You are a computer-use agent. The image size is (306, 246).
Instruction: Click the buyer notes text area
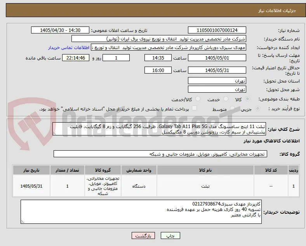coord(141,212)
